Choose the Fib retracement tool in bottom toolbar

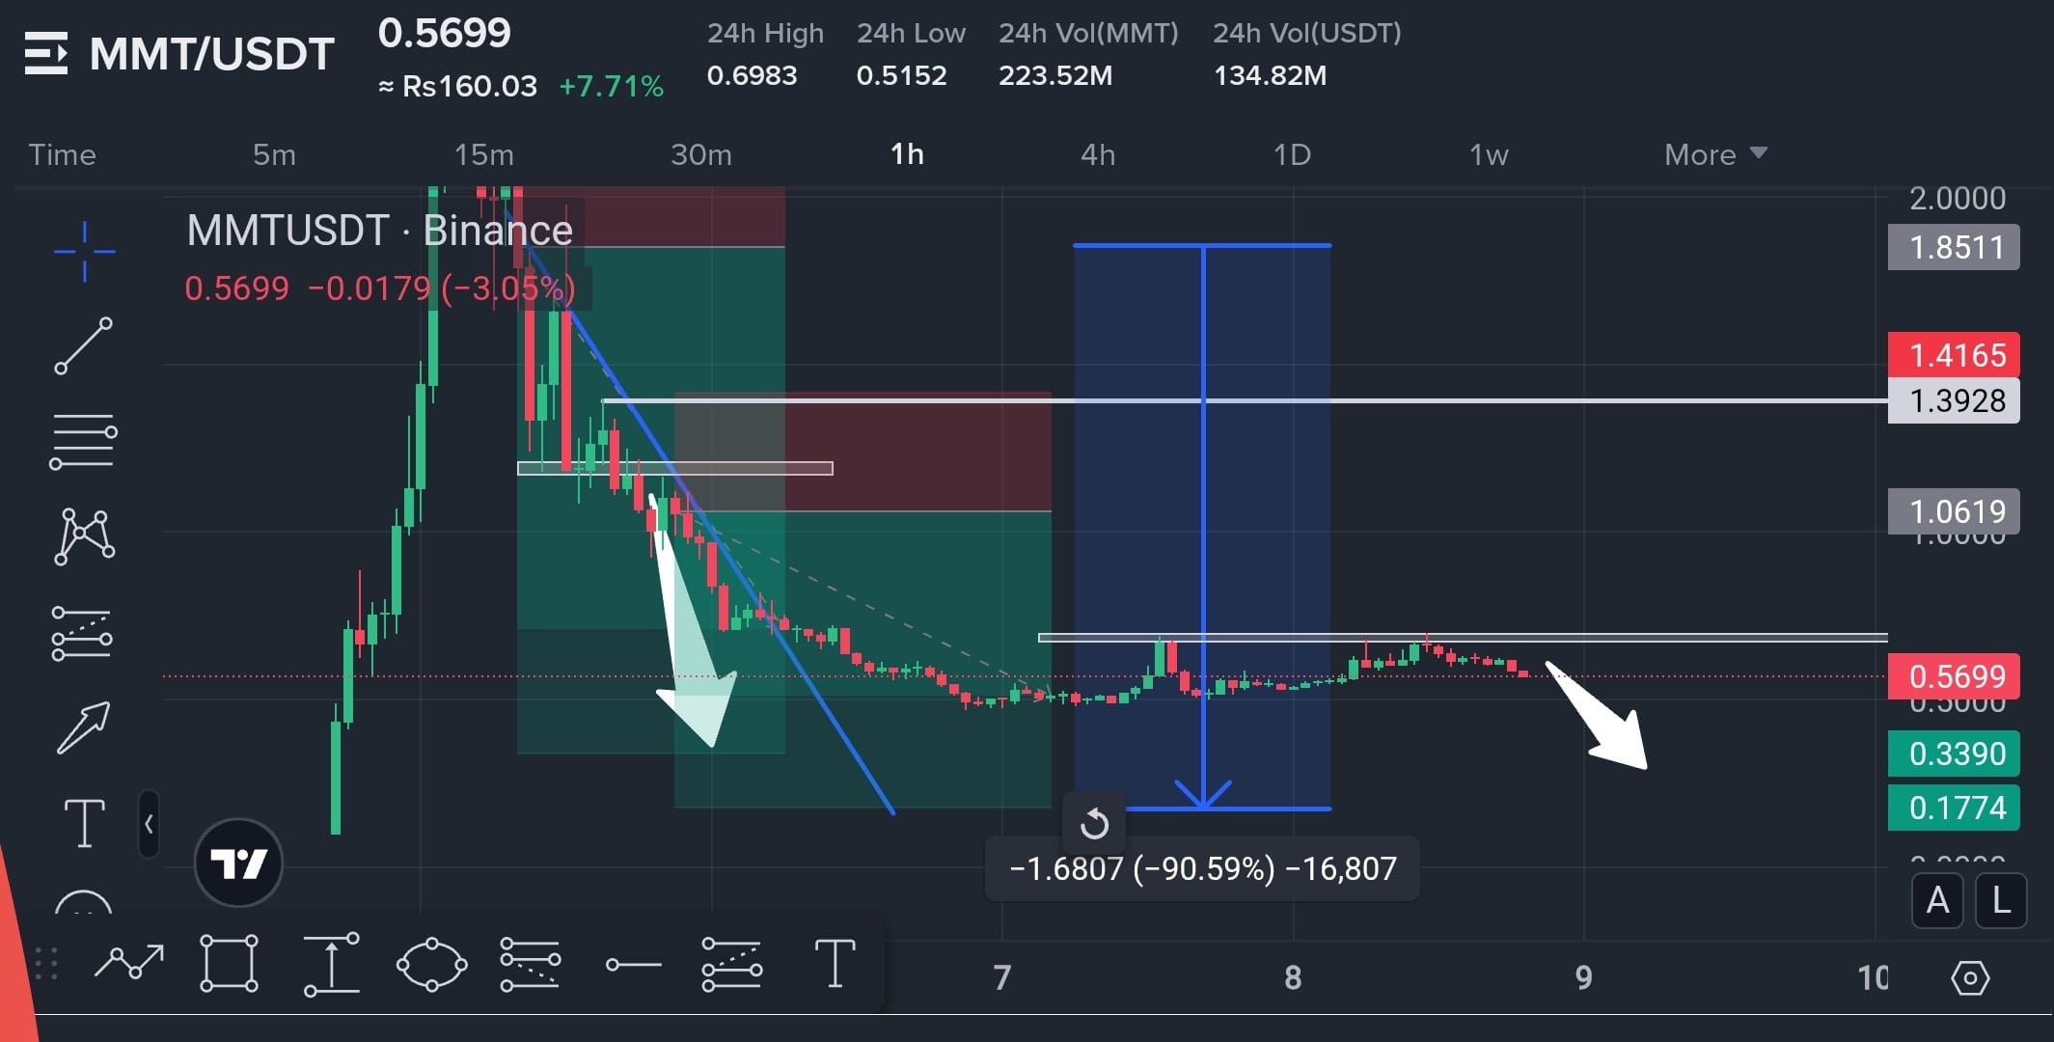(531, 965)
